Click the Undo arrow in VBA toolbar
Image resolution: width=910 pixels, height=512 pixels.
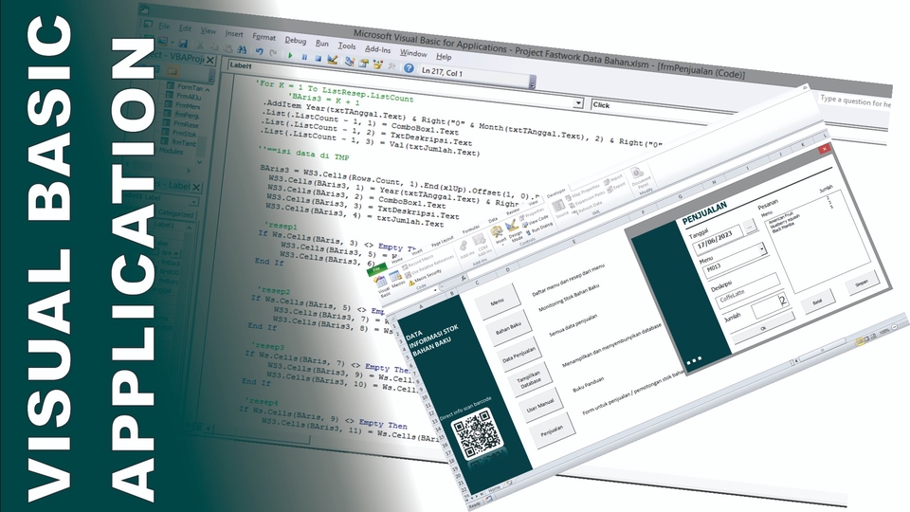click(x=259, y=51)
